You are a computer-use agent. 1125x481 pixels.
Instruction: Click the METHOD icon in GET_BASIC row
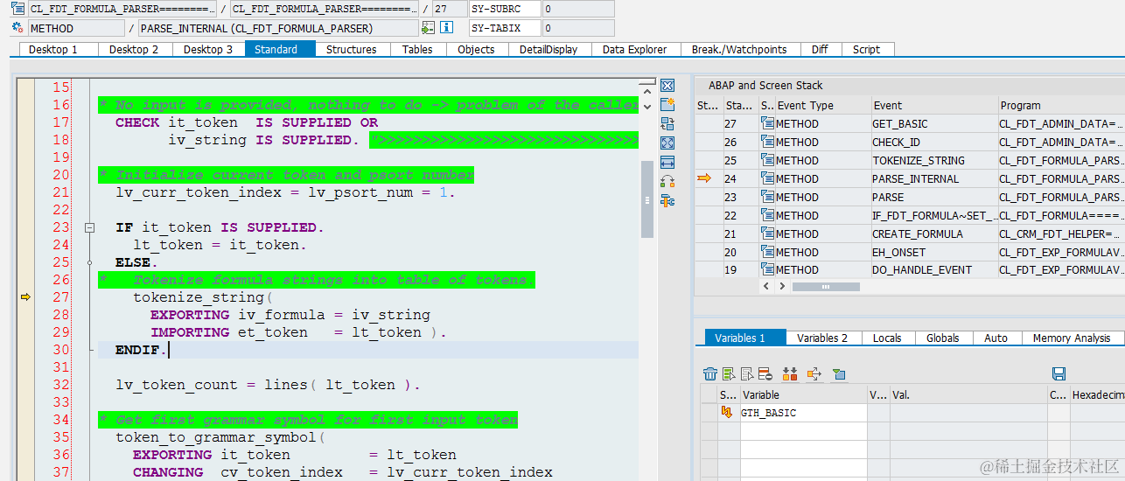(767, 123)
